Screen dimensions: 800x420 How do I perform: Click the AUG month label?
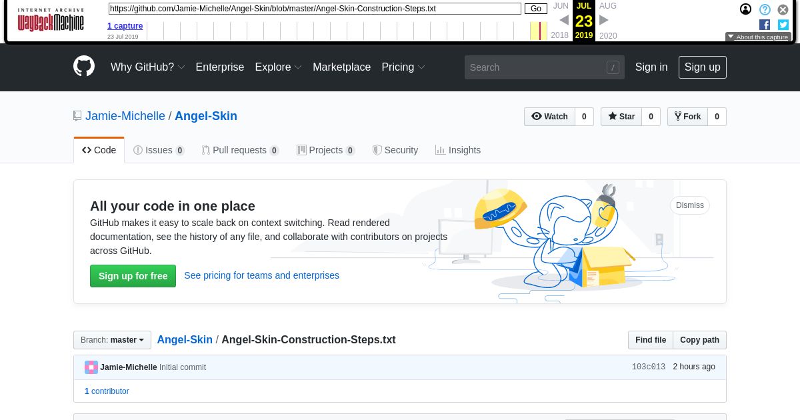[x=608, y=6]
